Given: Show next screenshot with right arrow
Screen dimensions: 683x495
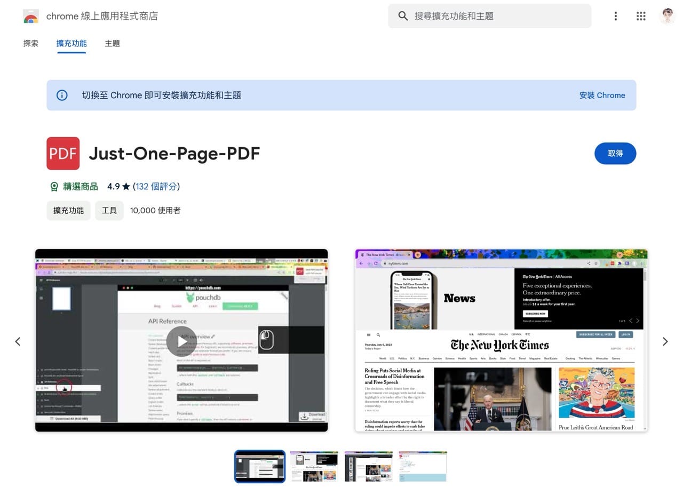Looking at the screenshot, I should [665, 341].
